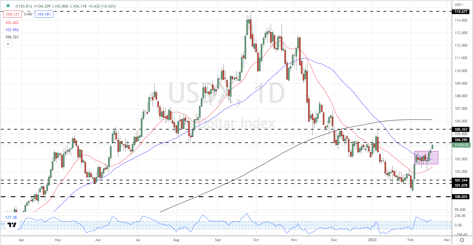Screen dimensions: 473x245
Task: Click the 2023 label on time axis
Action: [372, 240]
